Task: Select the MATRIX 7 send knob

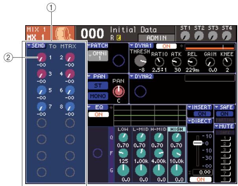Action: click(41, 107)
